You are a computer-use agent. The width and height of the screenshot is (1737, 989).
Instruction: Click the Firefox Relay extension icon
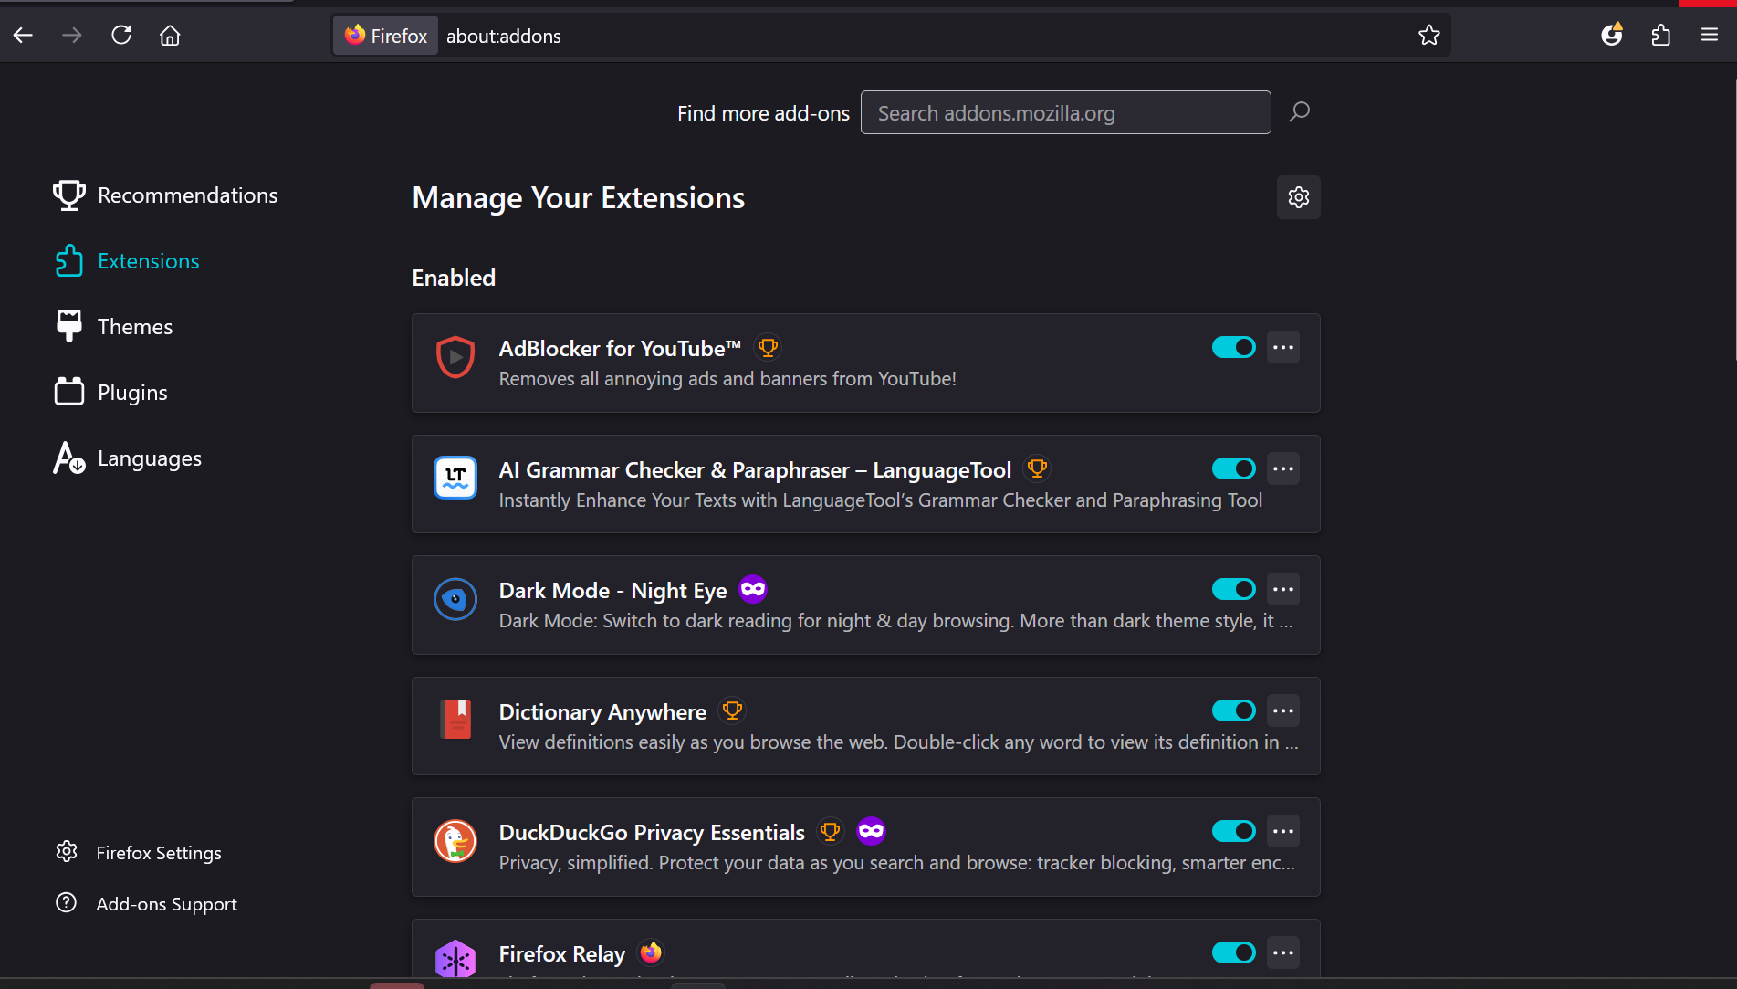(x=455, y=959)
